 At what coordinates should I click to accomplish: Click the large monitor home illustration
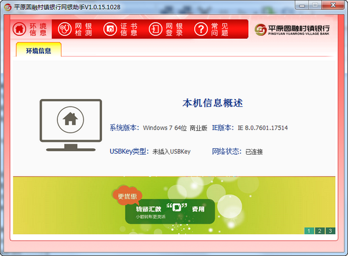(71, 125)
